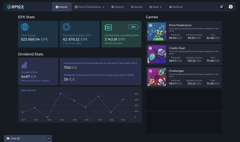Click the W17 data point on earnings chart

98,96
